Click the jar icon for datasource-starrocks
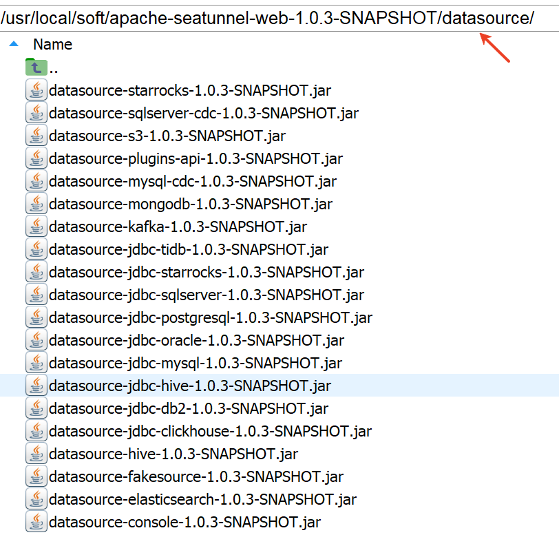The height and width of the screenshot is (557, 559). 36,90
